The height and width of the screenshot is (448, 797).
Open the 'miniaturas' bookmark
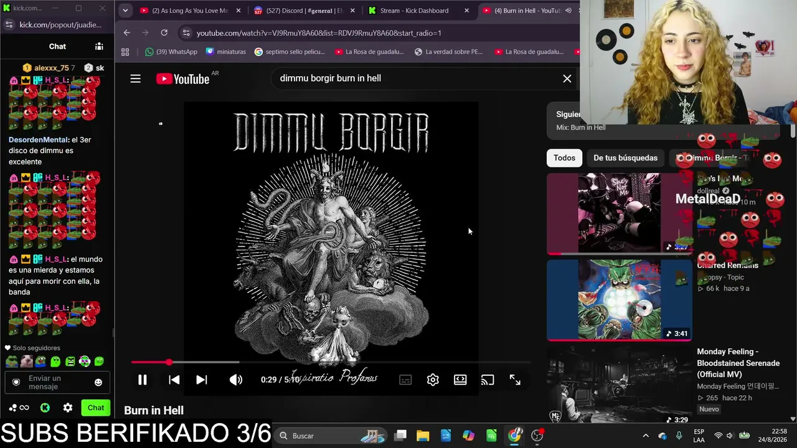click(225, 52)
